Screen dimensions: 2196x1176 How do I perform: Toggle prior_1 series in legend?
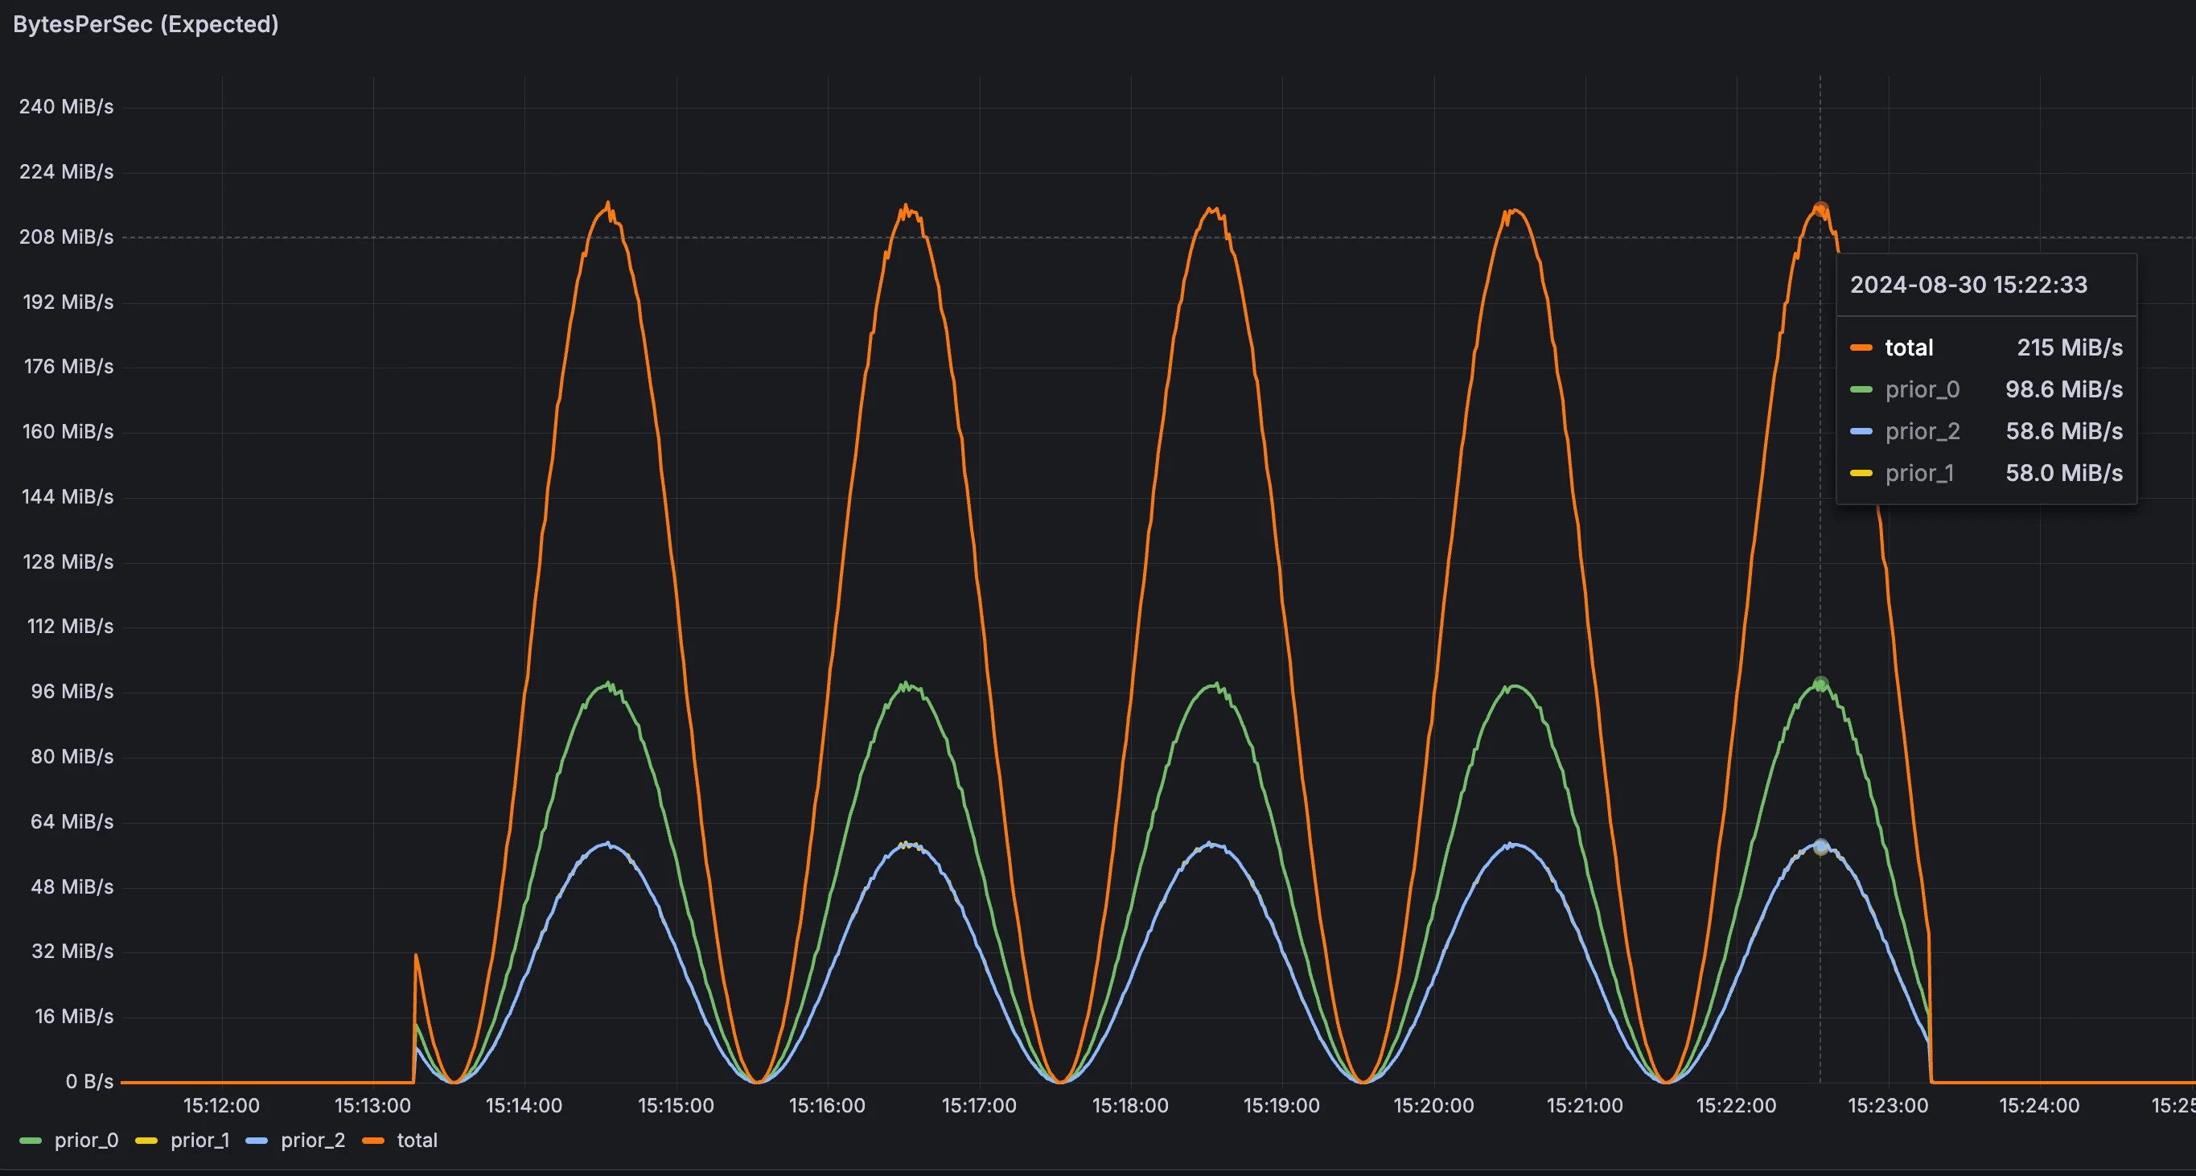coord(199,1141)
